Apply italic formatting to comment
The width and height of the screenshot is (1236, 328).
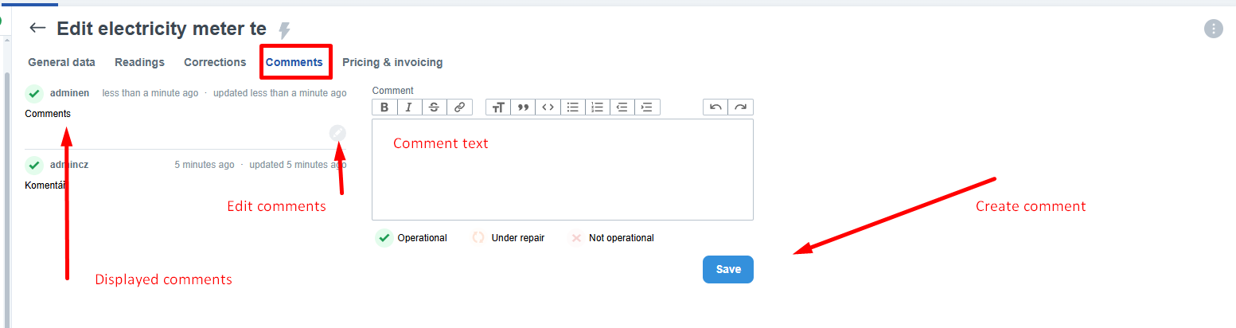click(x=409, y=107)
